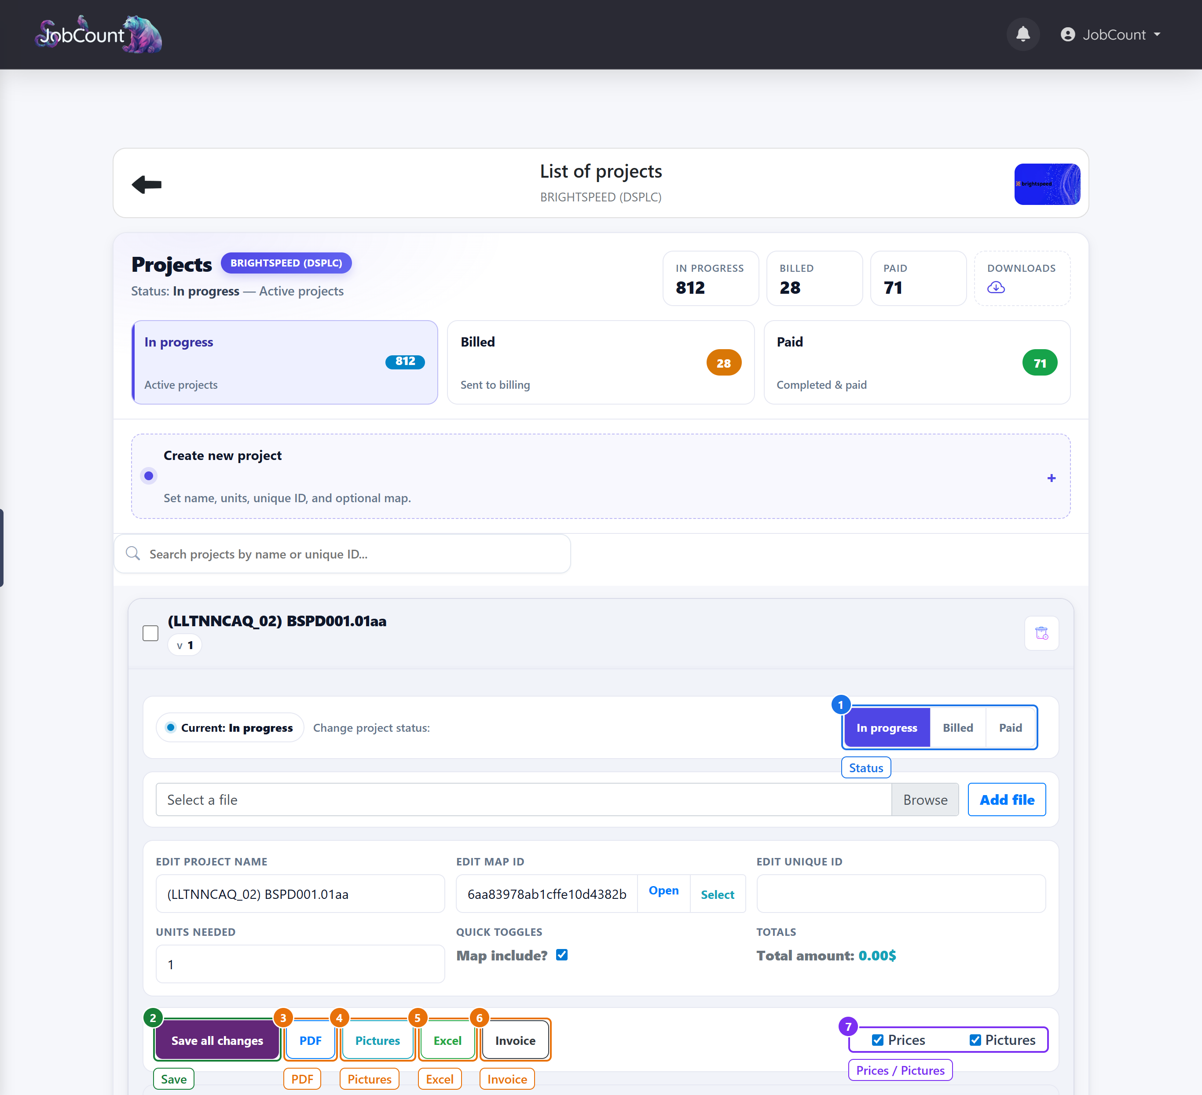Open the Brightspeed company logo thumbnail

1047,184
